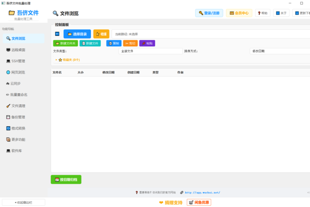Open 文件浏览 in the sidebar
Screen dimensions: 310x207
pos(24,38)
